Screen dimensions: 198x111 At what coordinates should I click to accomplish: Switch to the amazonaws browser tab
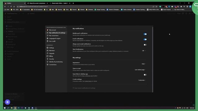[37, 3]
